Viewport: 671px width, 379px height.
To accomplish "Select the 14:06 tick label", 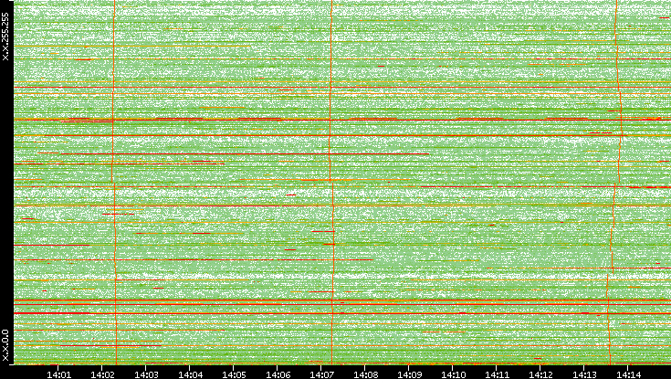I will click(278, 374).
